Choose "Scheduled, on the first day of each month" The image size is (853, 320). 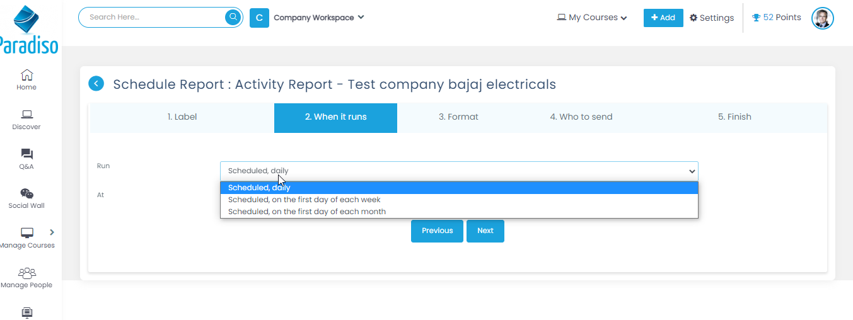[x=306, y=212]
